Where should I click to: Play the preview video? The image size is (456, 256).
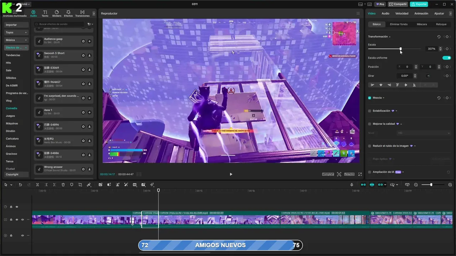231,174
